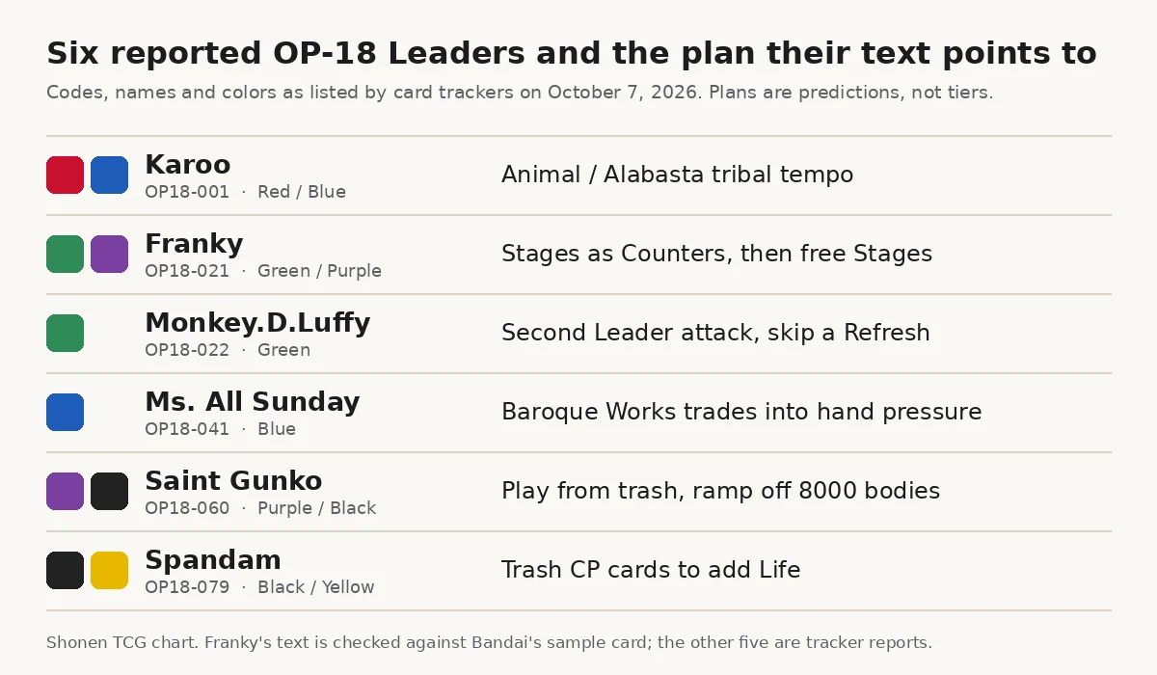1157x675 pixels.
Task: Select 'Trash CP cards to add Life'
Action: [x=651, y=571]
